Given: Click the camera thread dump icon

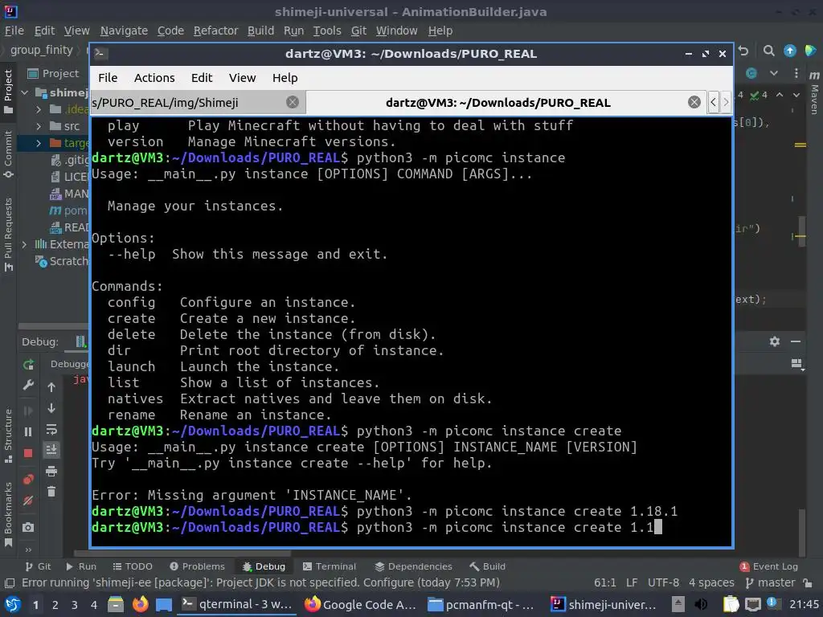Looking at the screenshot, I should tap(28, 527).
